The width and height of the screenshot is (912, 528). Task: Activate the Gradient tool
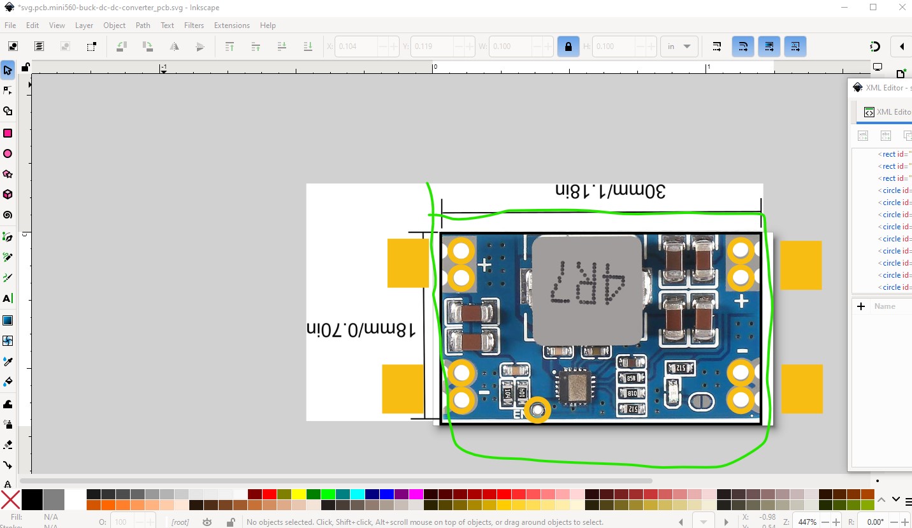(x=8, y=320)
